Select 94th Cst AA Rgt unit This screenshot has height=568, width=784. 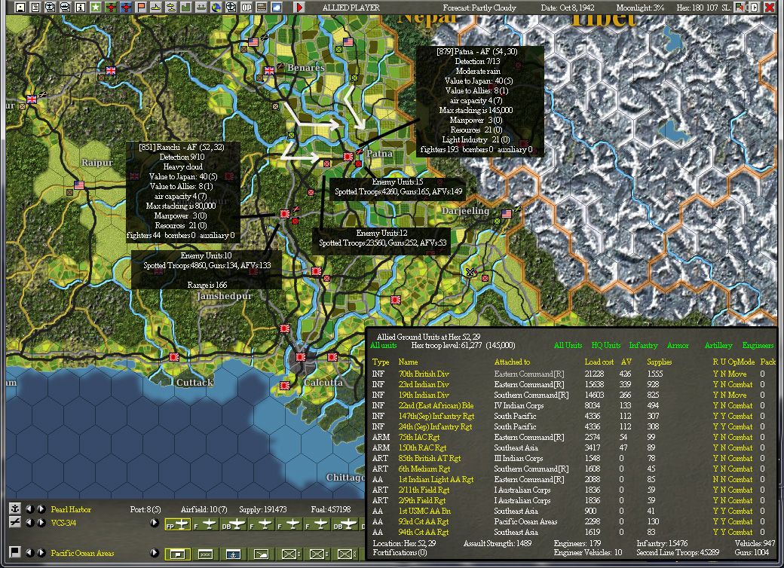pyautogui.click(x=423, y=532)
